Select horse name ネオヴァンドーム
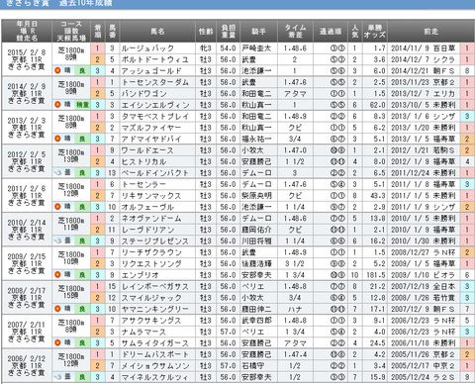Viewport: 475px width, 384px height. point(151,219)
